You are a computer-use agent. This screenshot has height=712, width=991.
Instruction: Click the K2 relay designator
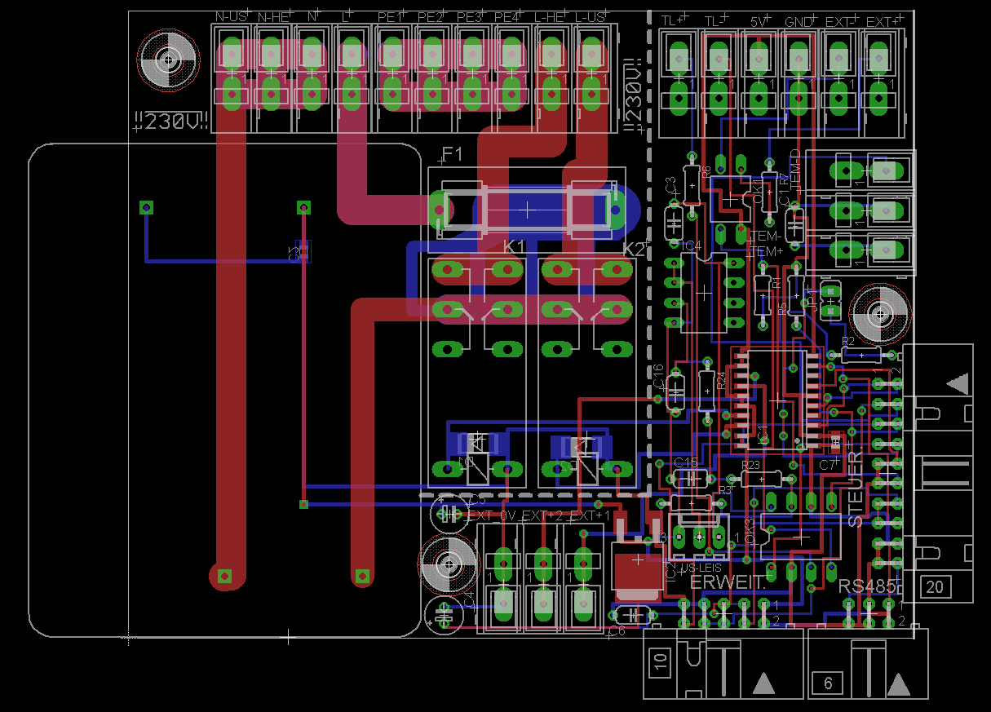click(x=634, y=250)
